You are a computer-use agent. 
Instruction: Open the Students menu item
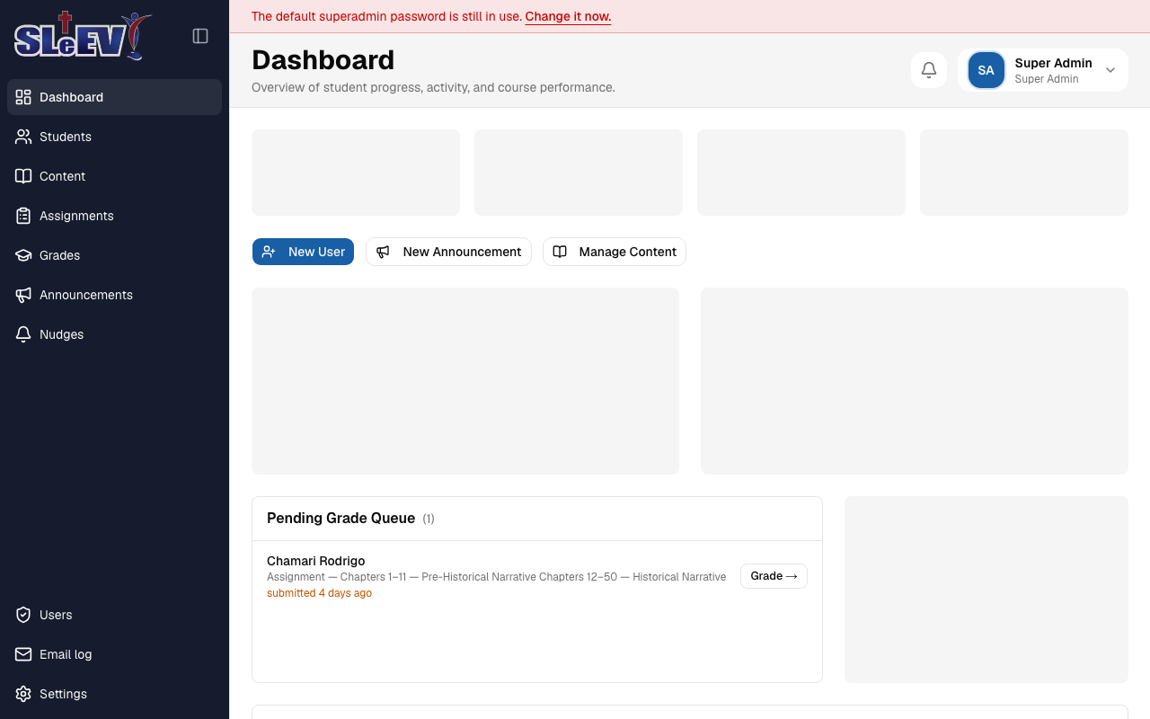(114, 137)
